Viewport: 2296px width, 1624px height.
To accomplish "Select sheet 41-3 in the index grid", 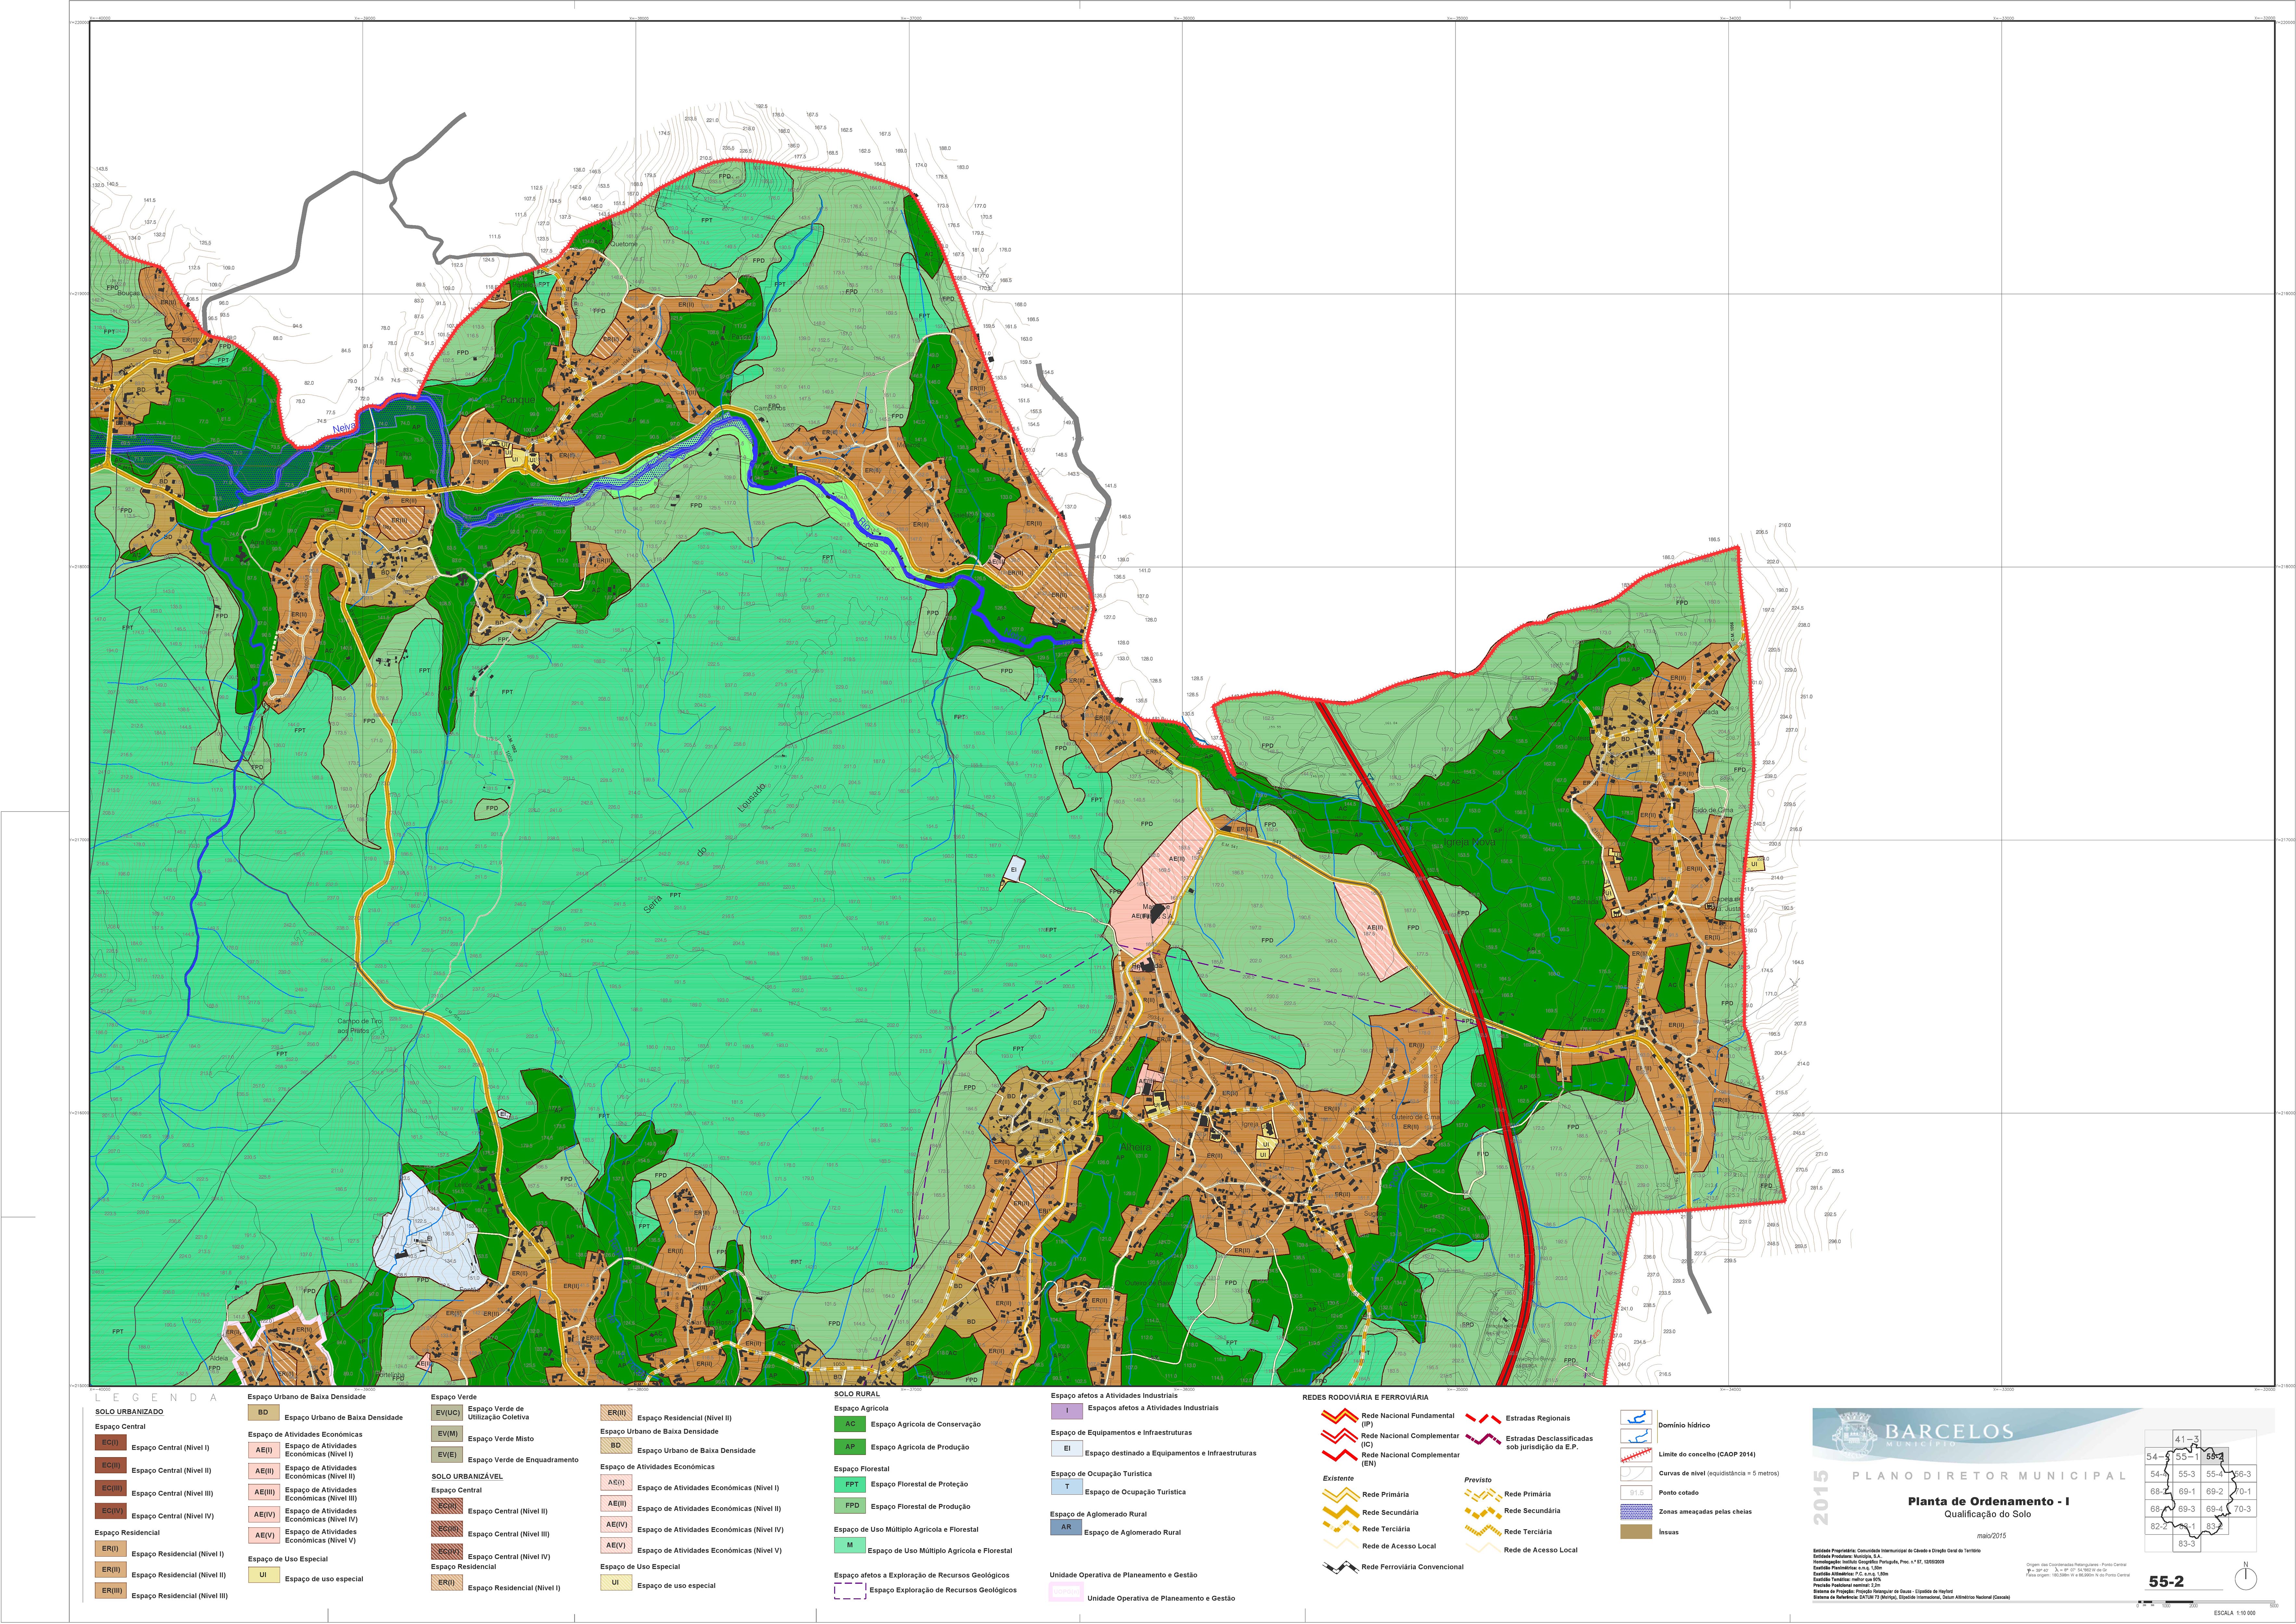I will (2187, 1439).
